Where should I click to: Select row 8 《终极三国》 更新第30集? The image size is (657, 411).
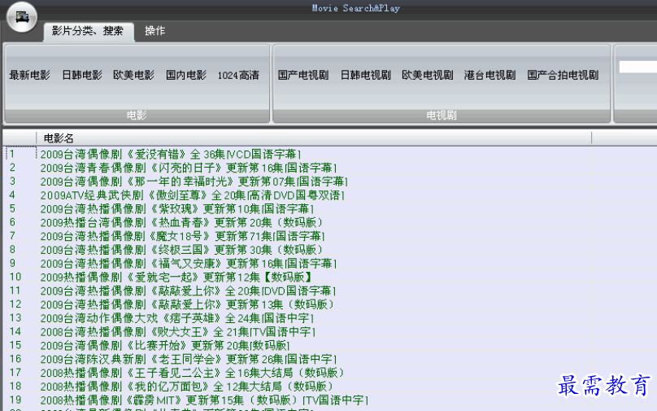[x=181, y=250]
